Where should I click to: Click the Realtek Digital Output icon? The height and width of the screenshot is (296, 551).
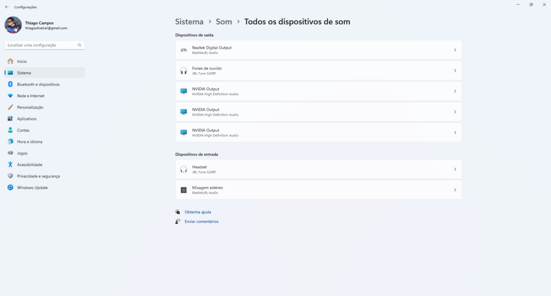[183, 50]
